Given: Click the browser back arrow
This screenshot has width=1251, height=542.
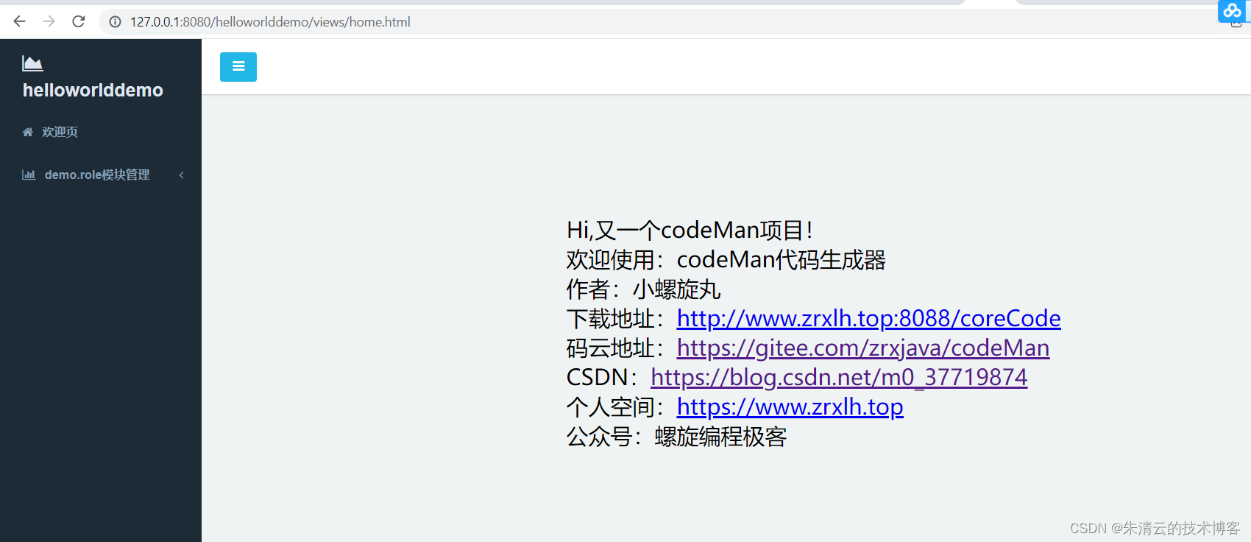Looking at the screenshot, I should [x=20, y=21].
